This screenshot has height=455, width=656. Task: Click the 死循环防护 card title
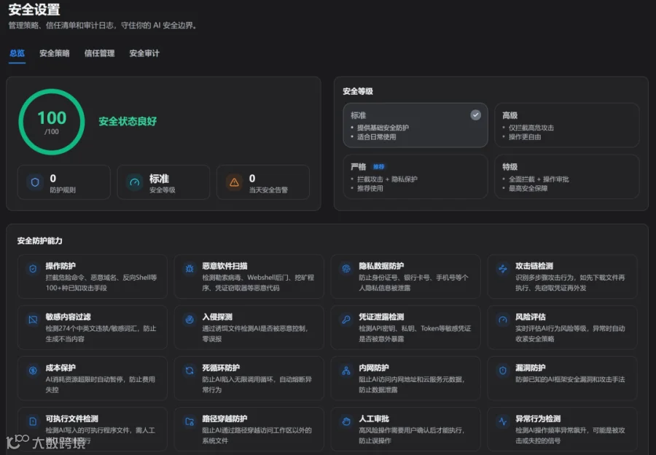[221, 367]
